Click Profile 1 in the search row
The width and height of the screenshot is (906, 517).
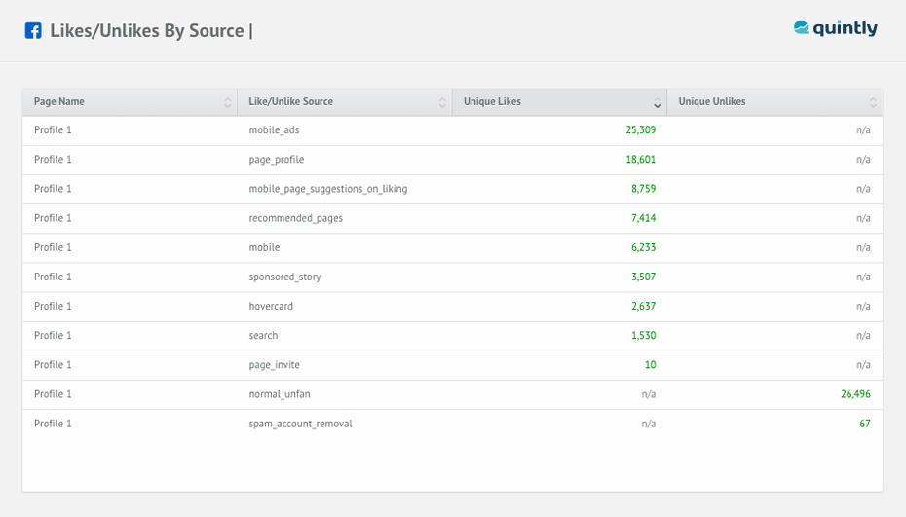(53, 336)
